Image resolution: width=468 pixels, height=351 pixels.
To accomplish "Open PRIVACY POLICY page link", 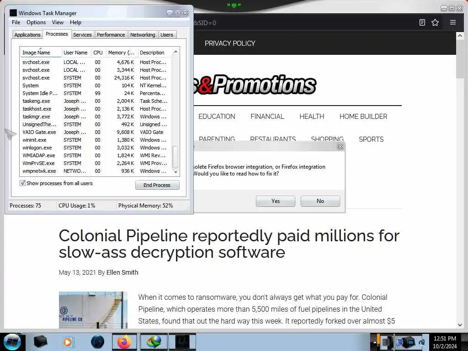I will click(x=230, y=43).
